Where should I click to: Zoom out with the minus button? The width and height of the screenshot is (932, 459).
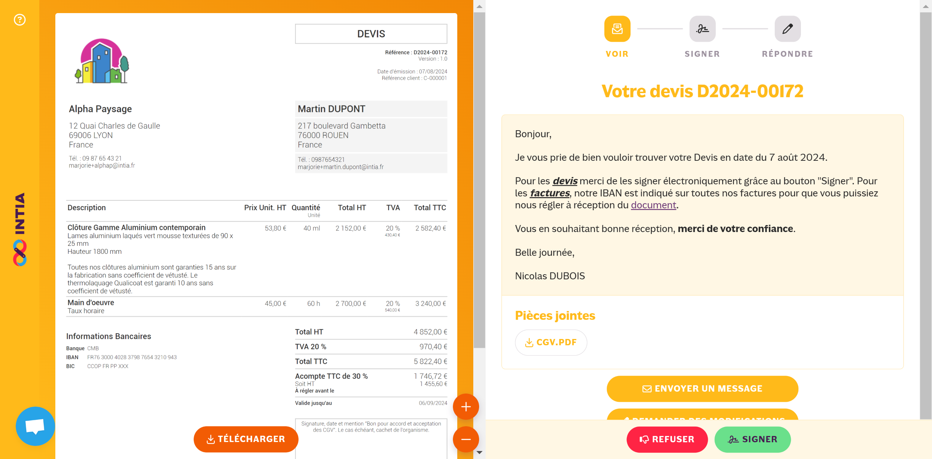tap(466, 439)
